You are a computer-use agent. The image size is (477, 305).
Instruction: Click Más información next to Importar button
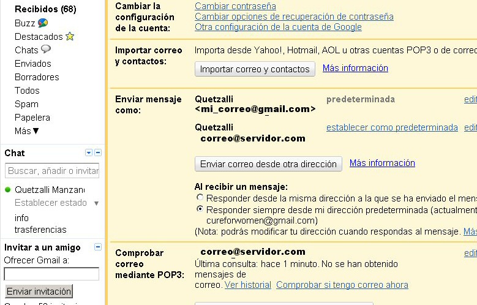point(355,68)
